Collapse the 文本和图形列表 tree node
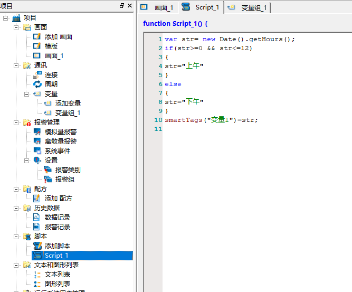The image size is (352, 292). 16,265
